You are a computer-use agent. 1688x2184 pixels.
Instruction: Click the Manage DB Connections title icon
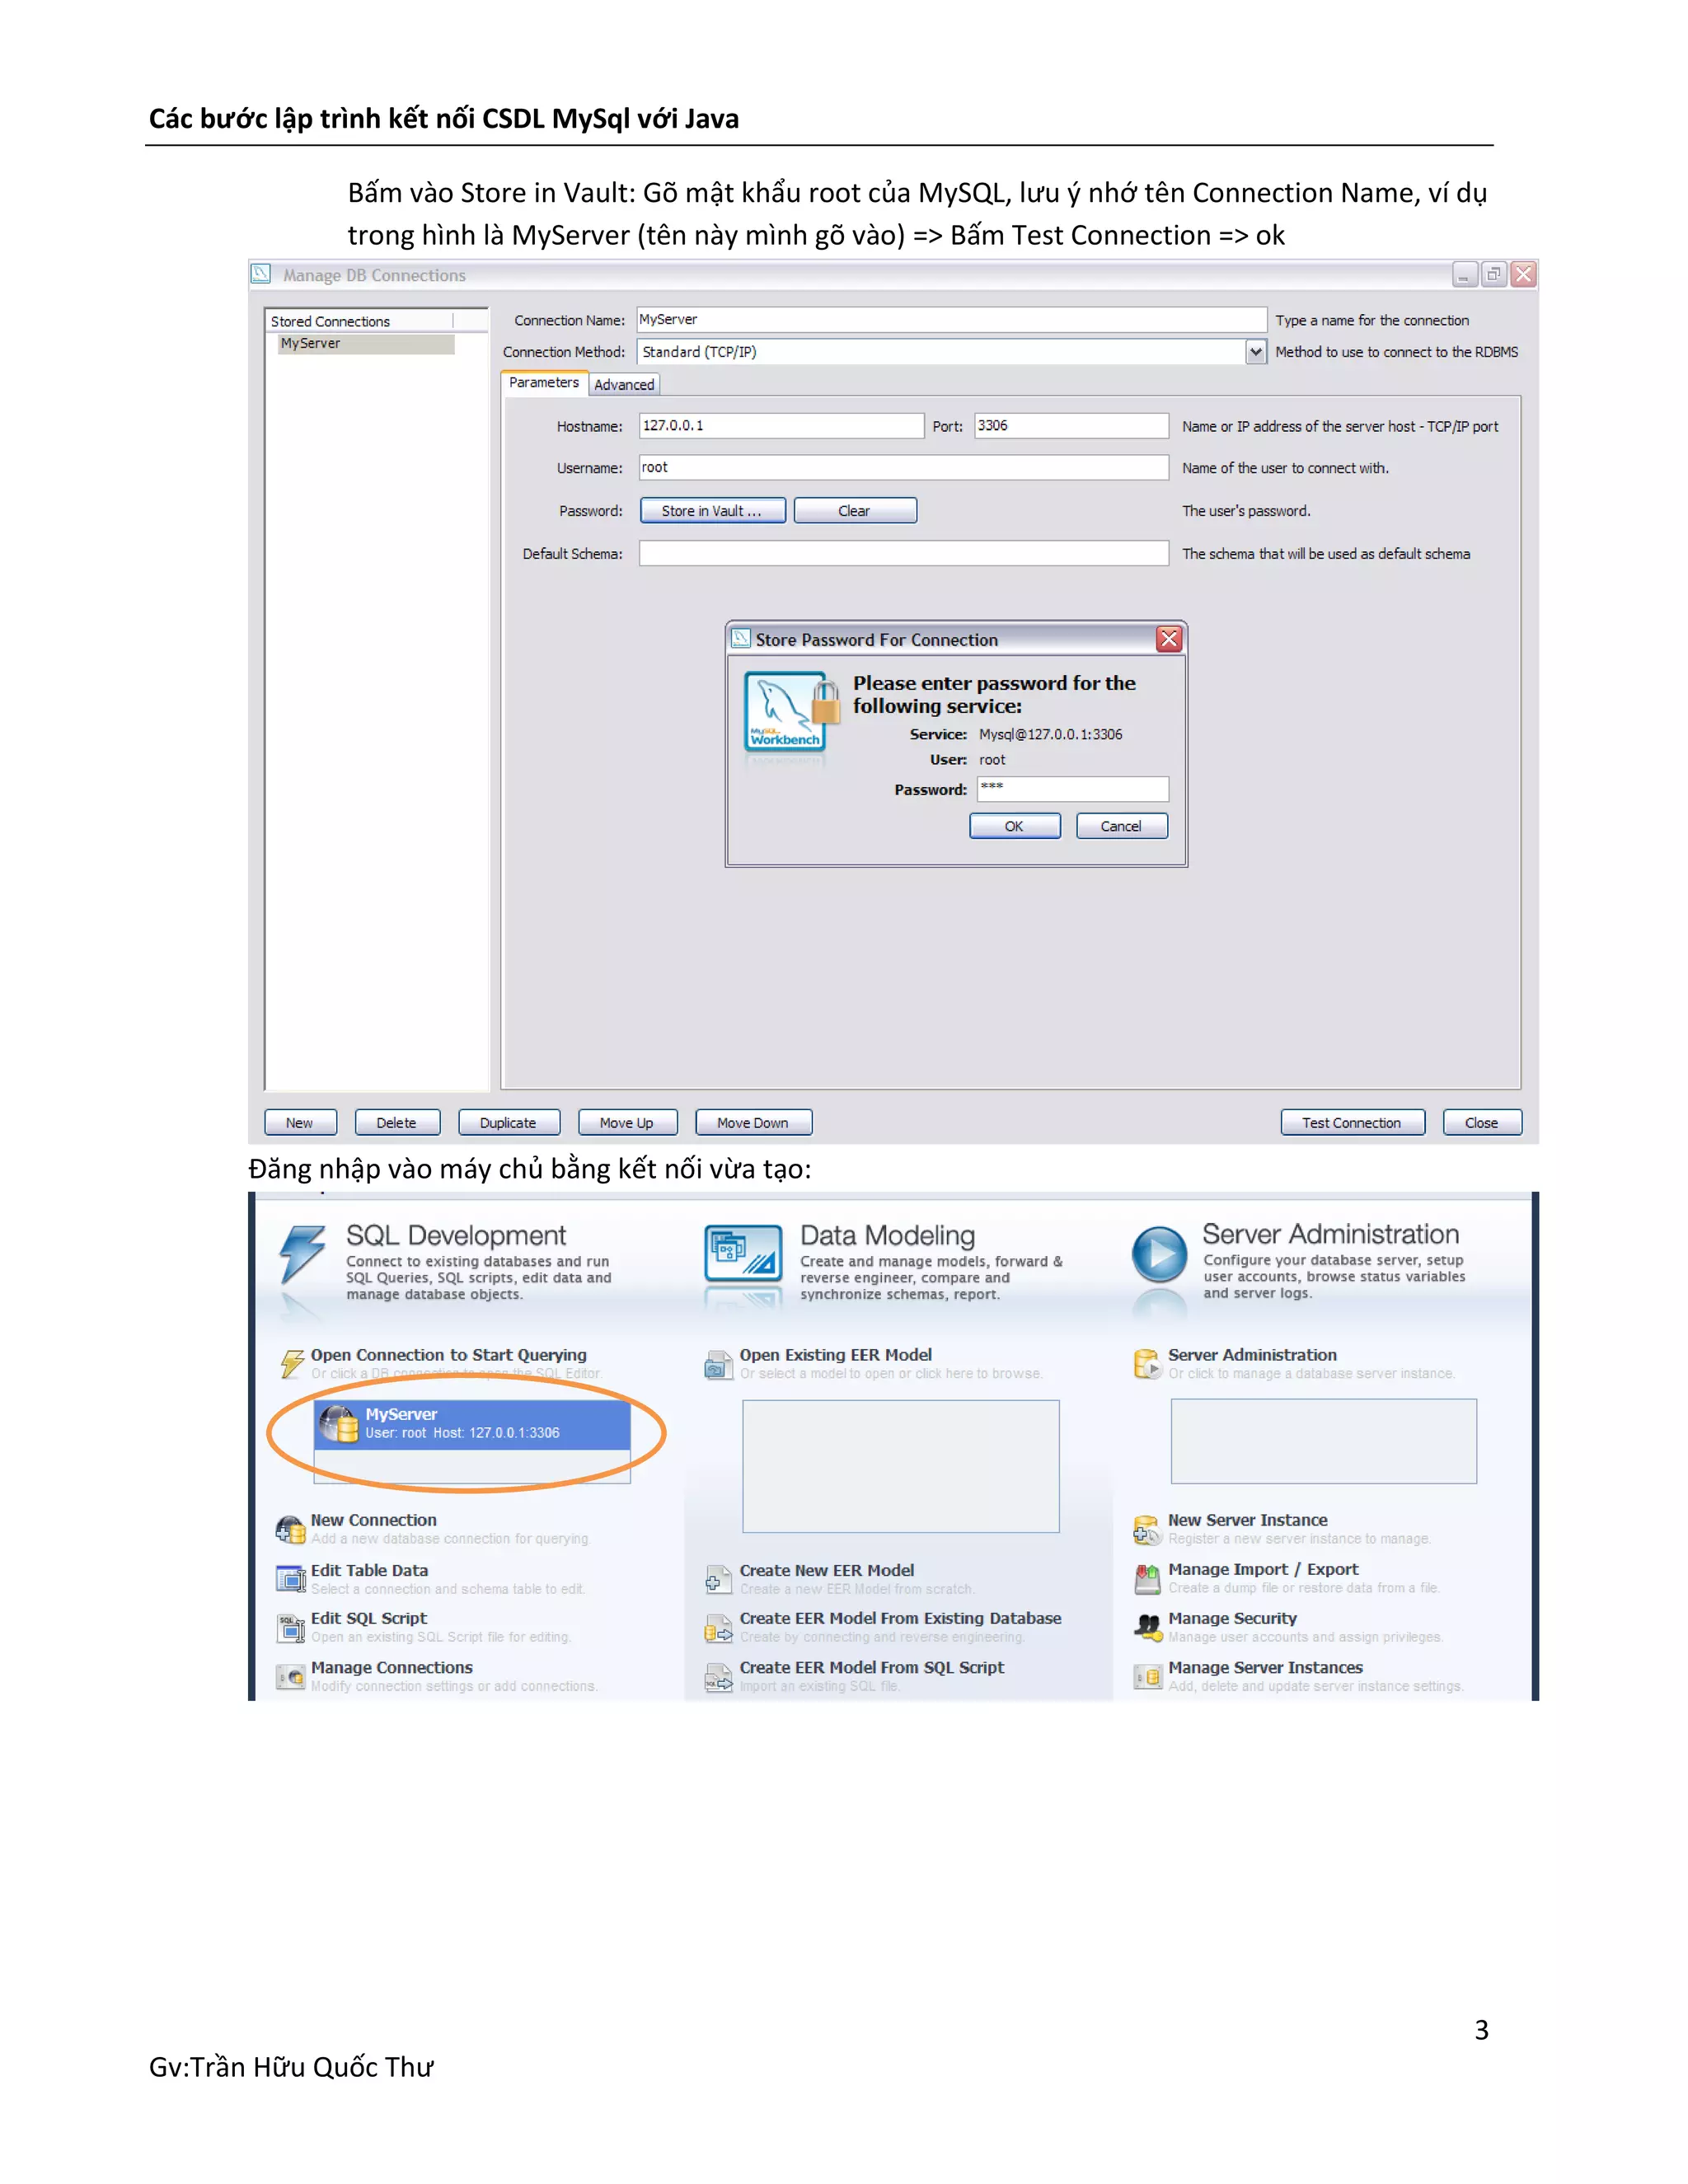[261, 274]
